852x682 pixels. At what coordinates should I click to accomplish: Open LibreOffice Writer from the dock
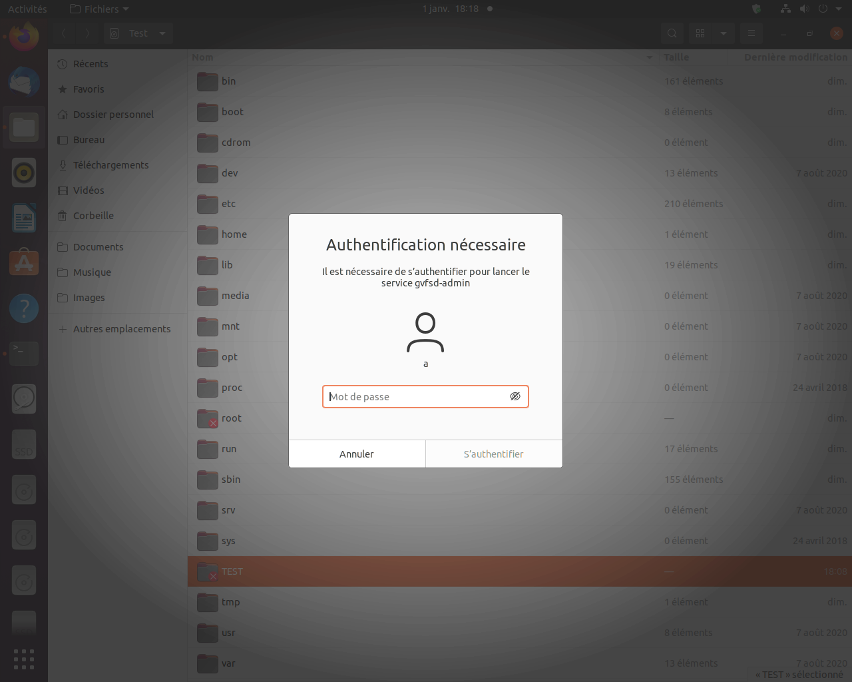[24, 218]
